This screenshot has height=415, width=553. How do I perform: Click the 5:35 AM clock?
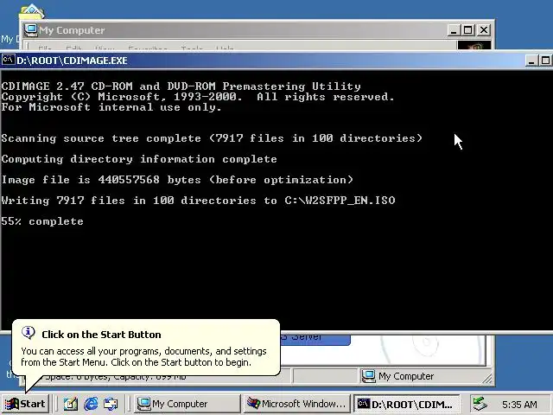coord(519,404)
